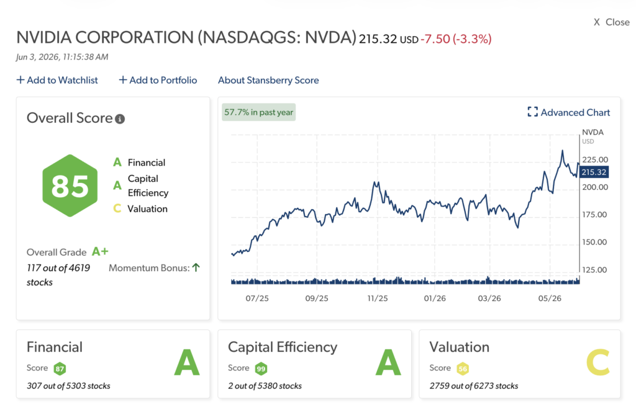
Task: Click the 05/26 date label on chart
Action: coord(550,298)
